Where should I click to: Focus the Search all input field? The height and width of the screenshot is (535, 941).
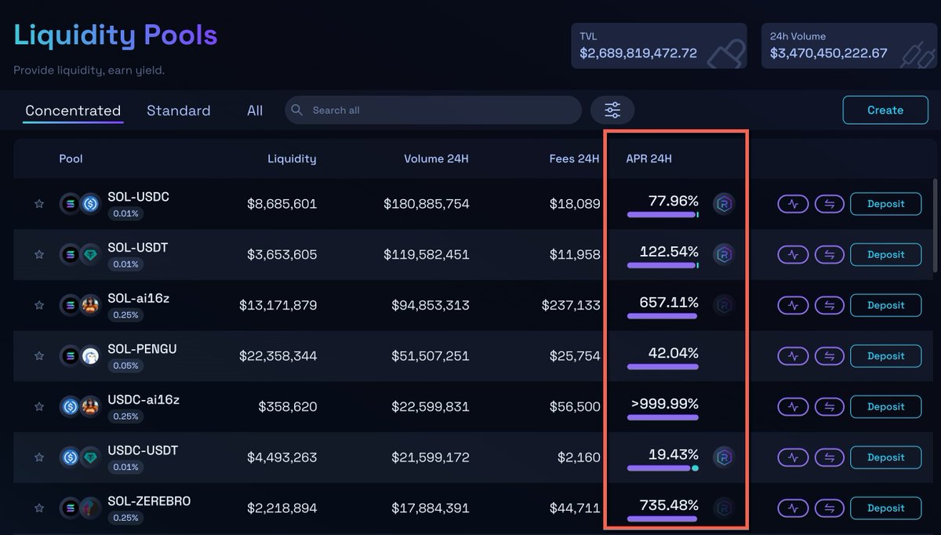coord(434,110)
